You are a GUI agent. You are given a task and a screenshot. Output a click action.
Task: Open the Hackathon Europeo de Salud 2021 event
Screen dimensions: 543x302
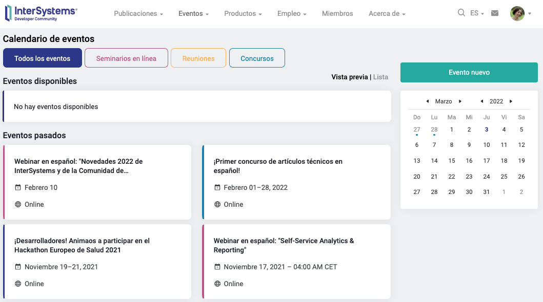(x=82, y=245)
